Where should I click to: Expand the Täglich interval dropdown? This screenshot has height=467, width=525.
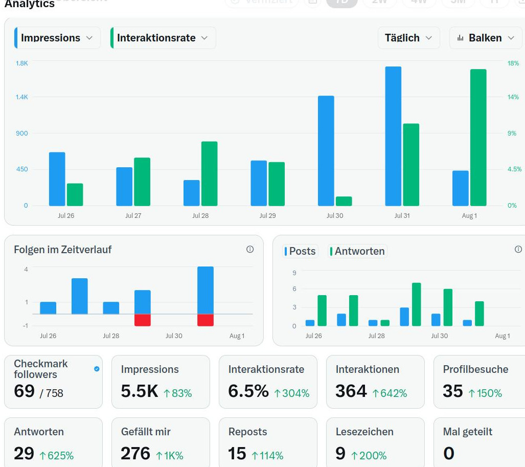[x=408, y=38]
